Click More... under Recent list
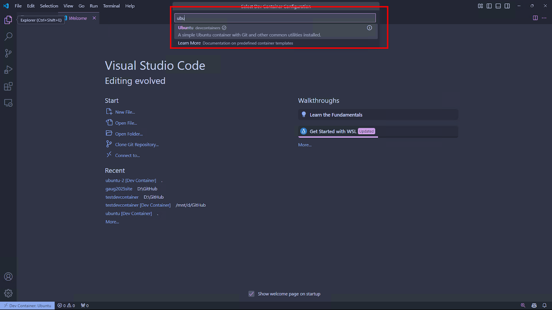 click(x=112, y=222)
